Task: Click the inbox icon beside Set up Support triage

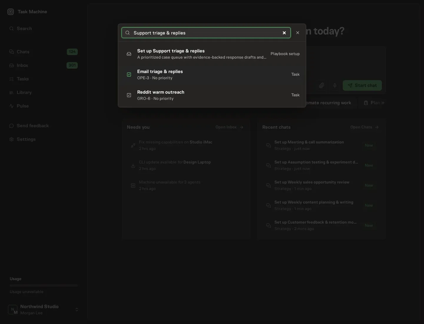Action: pos(129,54)
